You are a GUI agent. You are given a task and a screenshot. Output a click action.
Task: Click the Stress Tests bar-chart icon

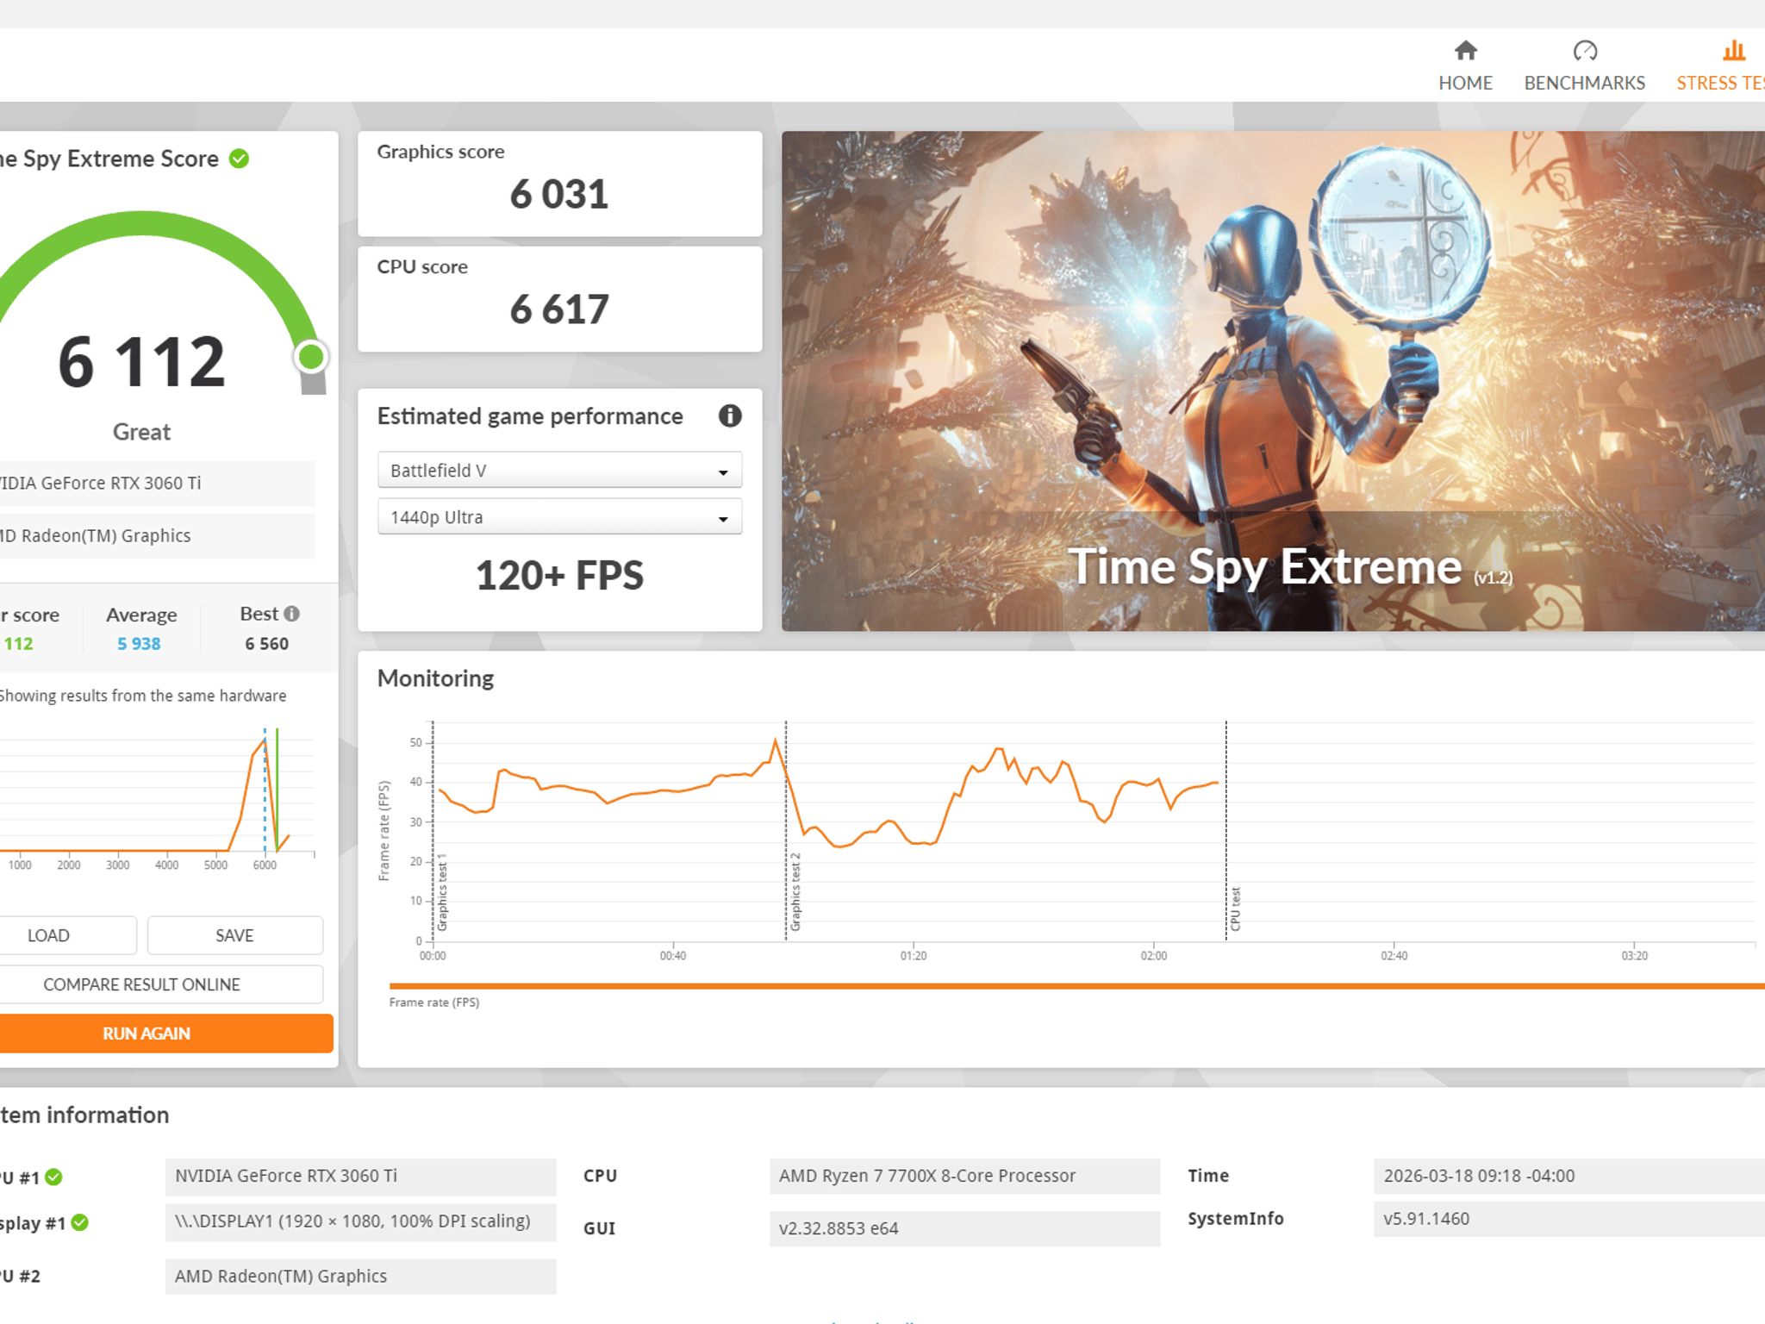[1734, 51]
